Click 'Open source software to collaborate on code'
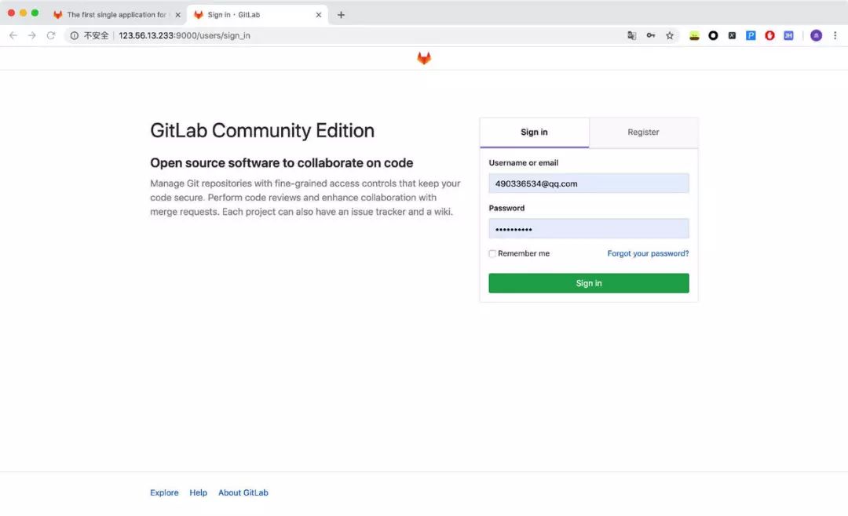 (282, 163)
